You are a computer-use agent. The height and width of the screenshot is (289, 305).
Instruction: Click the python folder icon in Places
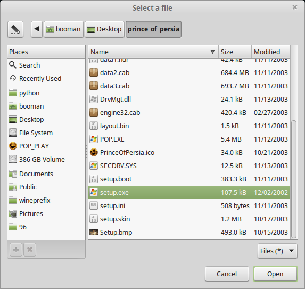point(13,93)
